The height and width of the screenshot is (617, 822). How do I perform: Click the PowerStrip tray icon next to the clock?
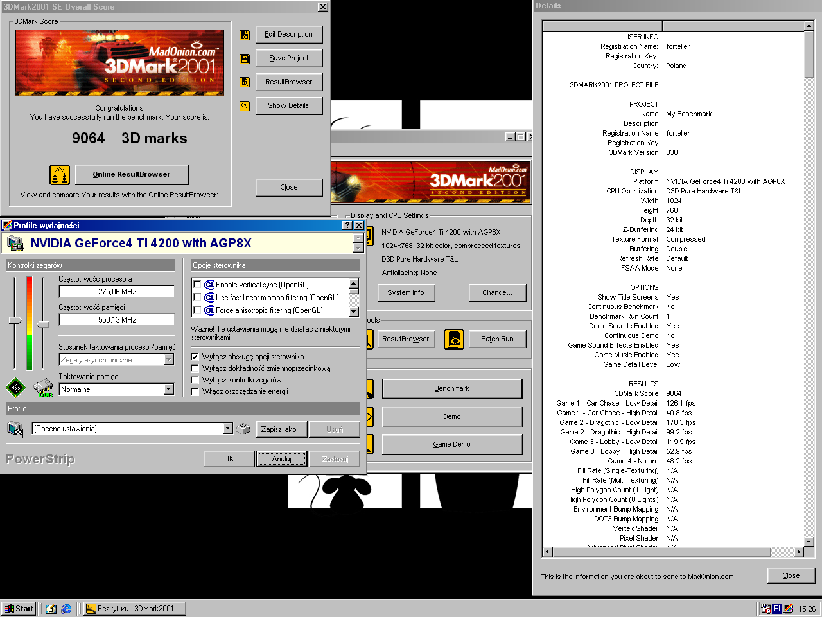tap(788, 609)
